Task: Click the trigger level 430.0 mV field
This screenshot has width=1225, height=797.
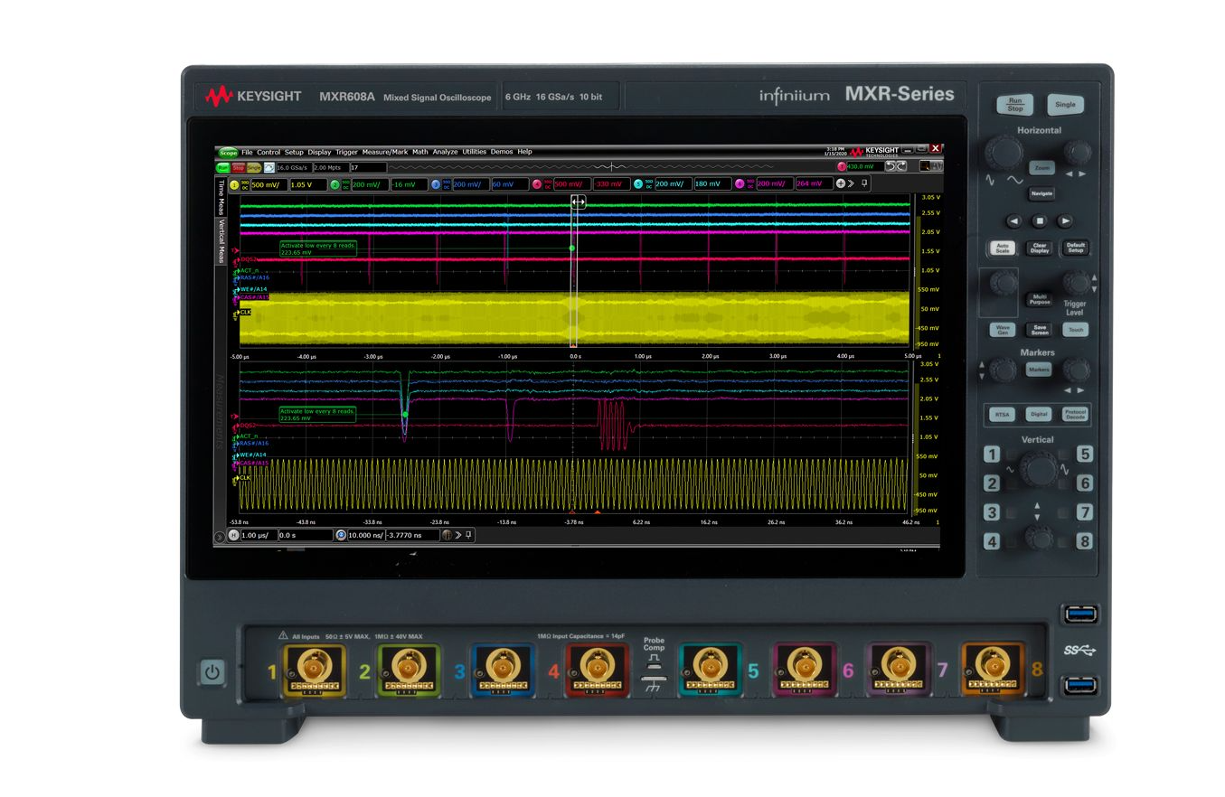Action: pyautogui.click(x=865, y=166)
